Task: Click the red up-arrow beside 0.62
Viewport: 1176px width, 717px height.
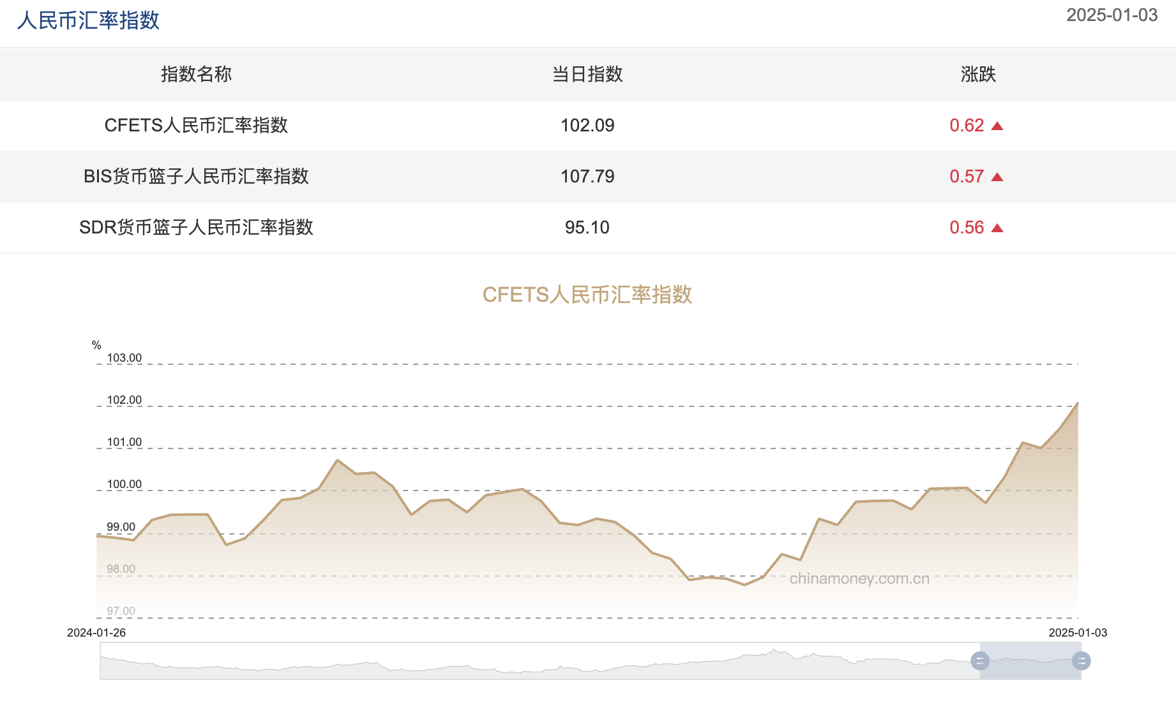Action: pyautogui.click(x=998, y=125)
